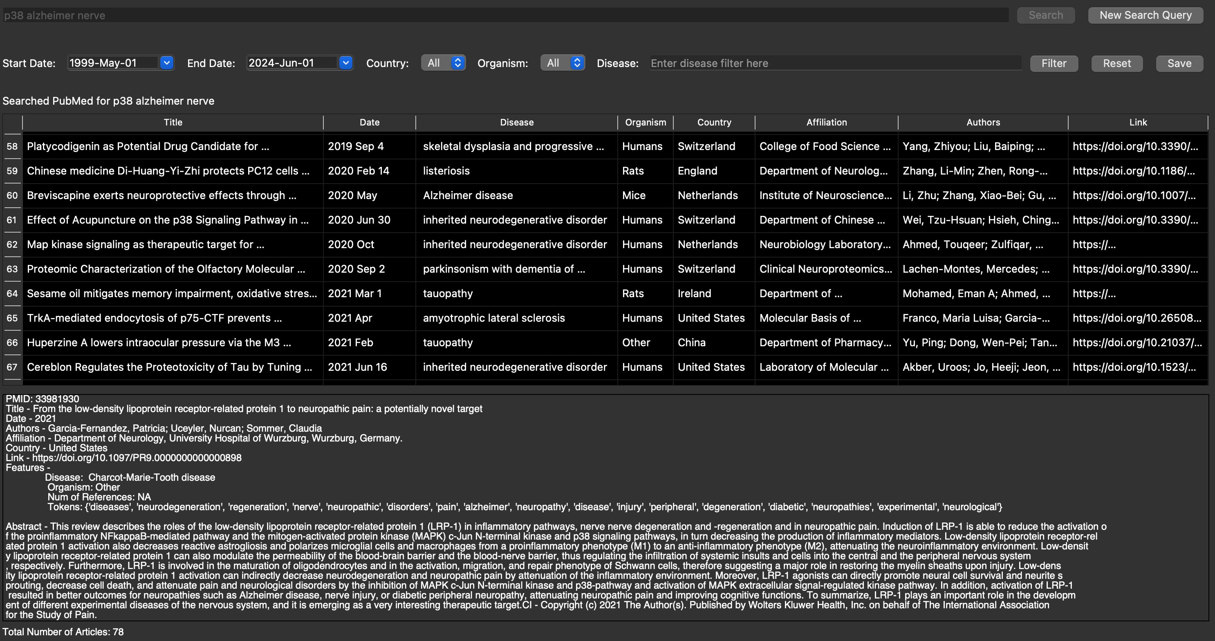Click the Reset button

tap(1116, 63)
